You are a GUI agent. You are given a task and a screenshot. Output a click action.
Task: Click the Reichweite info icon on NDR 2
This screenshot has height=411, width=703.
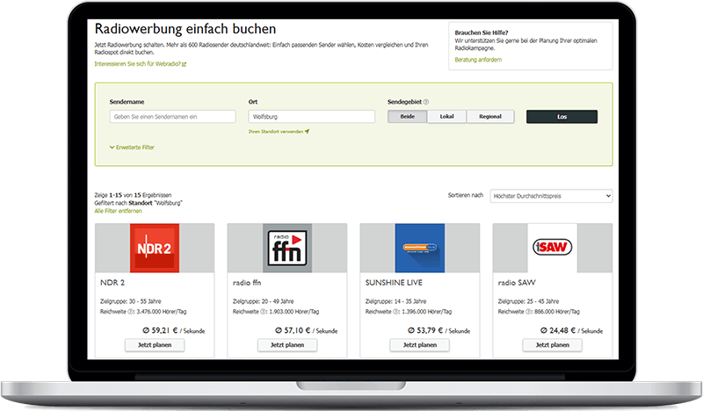(x=133, y=311)
